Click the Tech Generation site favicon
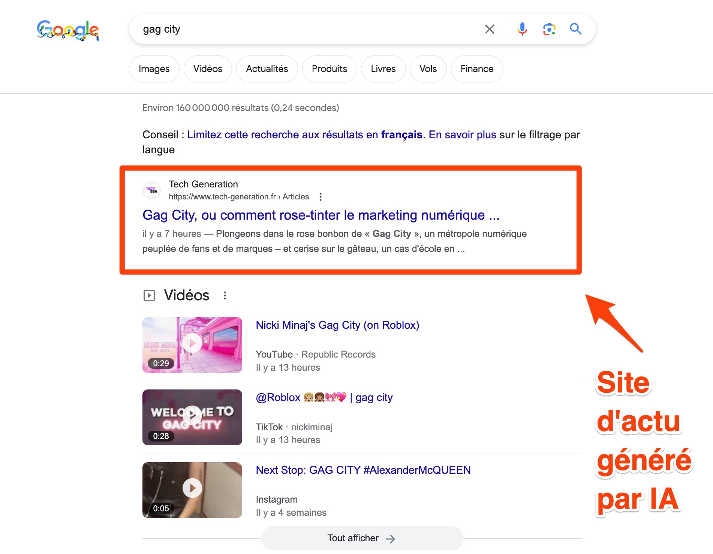This screenshot has height=554, width=713. (151, 190)
